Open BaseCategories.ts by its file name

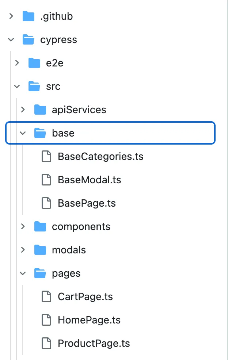click(x=100, y=157)
